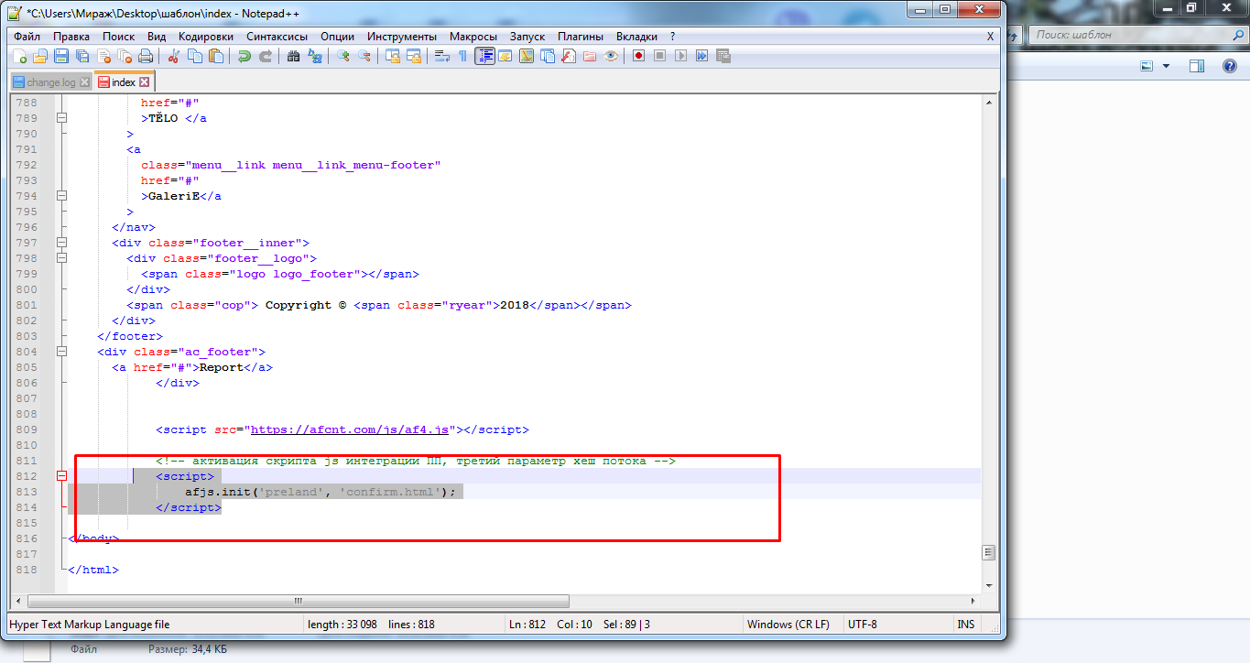The height and width of the screenshot is (663, 1250).
Task: Collapse the fold marker at line 794
Action: coord(62,196)
